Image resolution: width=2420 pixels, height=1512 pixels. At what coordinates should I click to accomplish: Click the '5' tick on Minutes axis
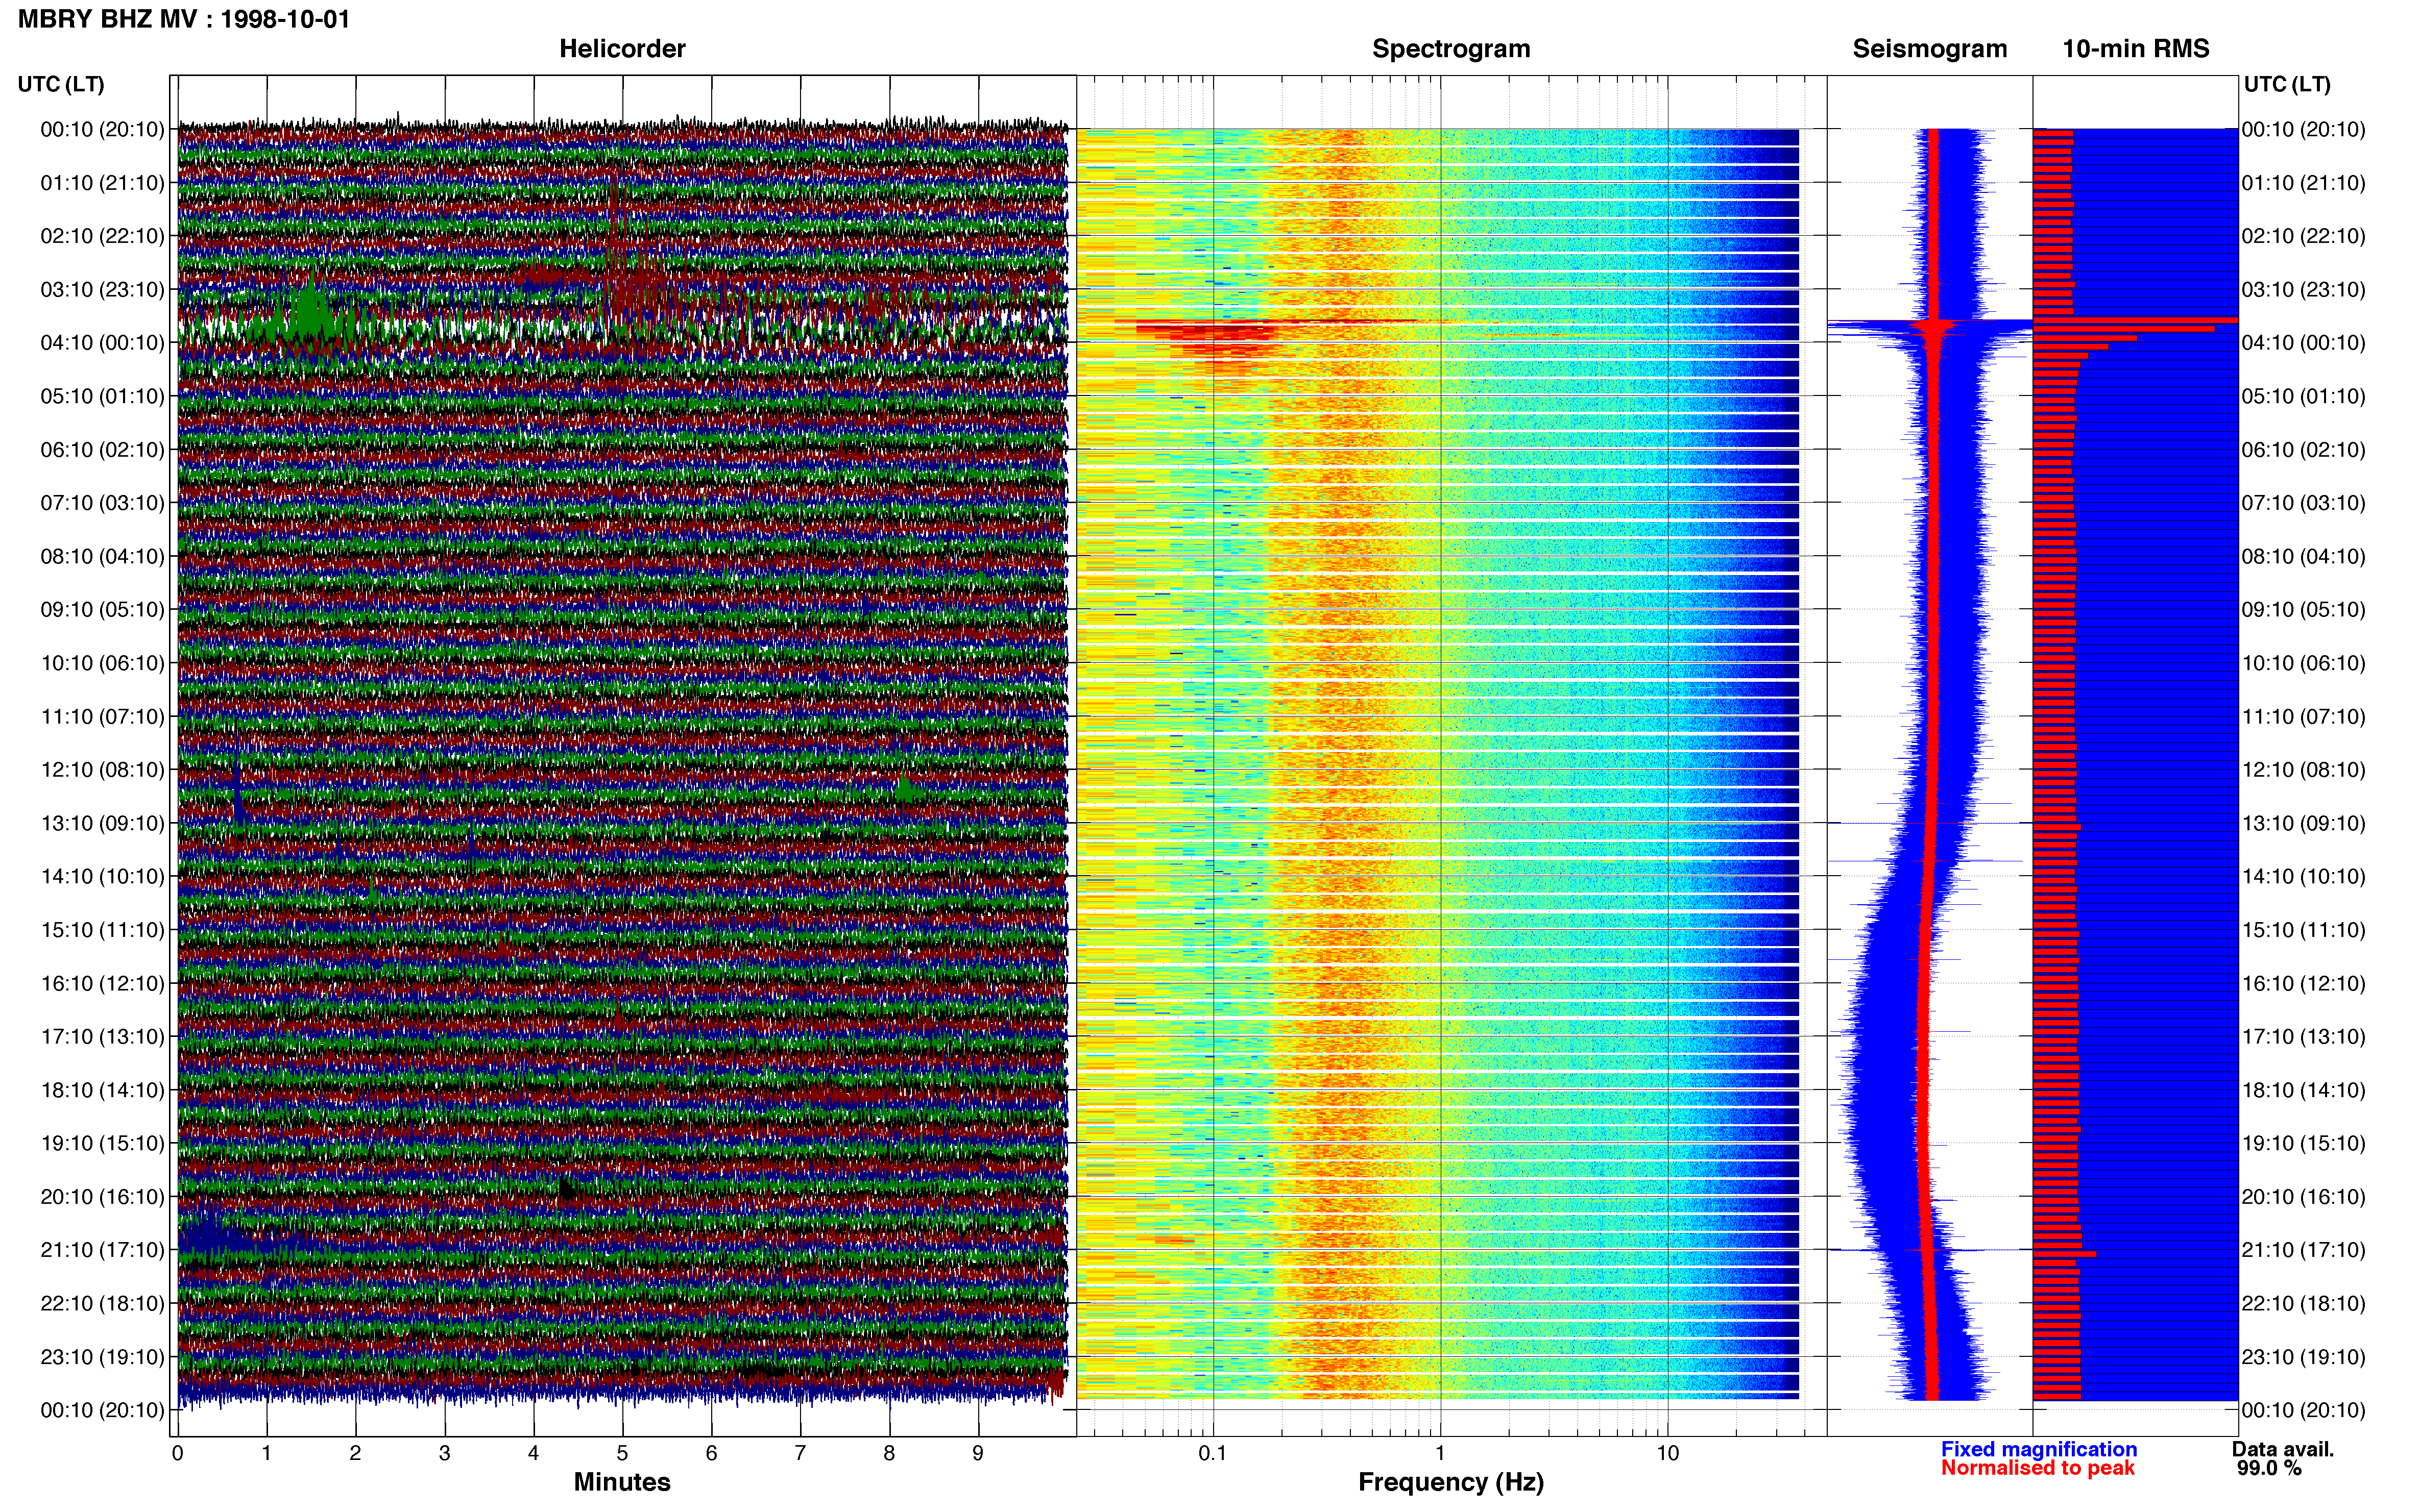(622, 1453)
